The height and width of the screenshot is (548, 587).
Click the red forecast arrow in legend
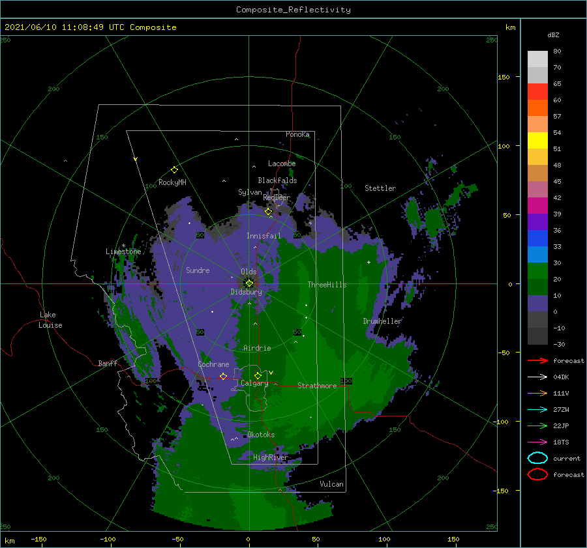[x=537, y=360]
